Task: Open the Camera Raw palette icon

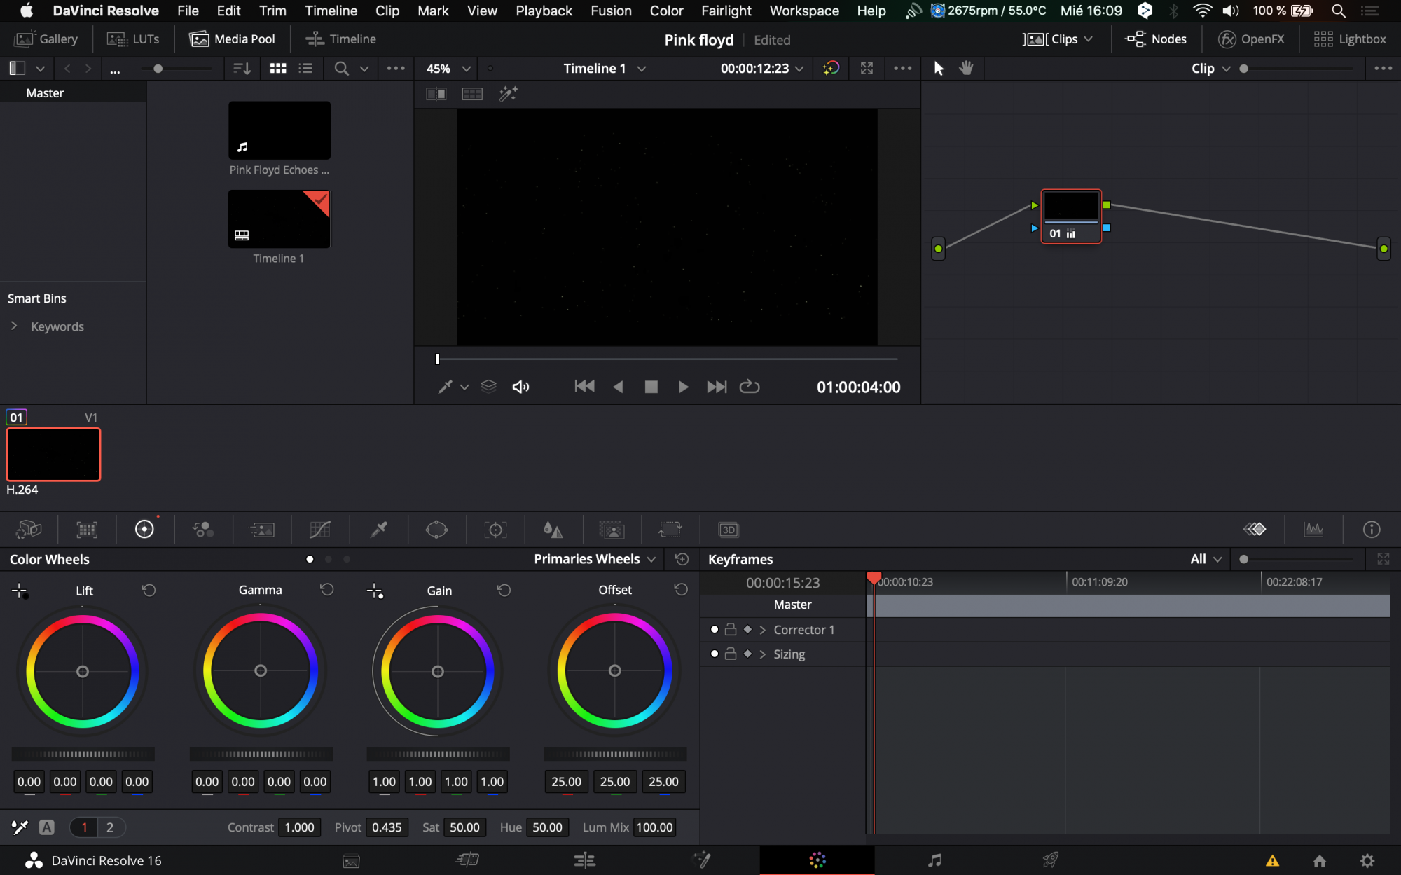Action: pos(29,530)
